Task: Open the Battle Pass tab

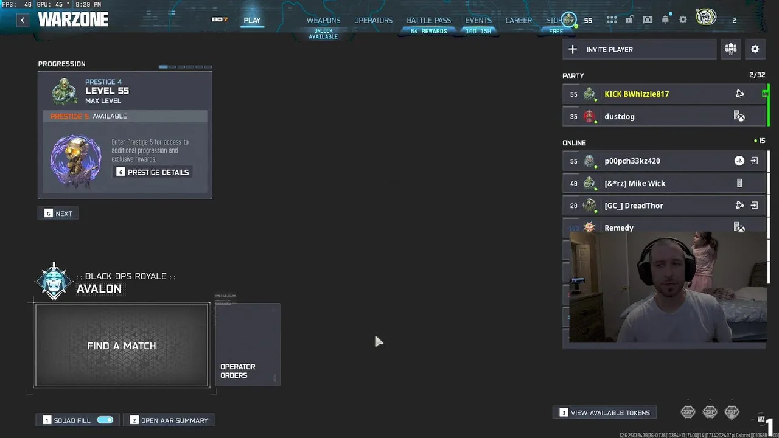Action: point(428,20)
